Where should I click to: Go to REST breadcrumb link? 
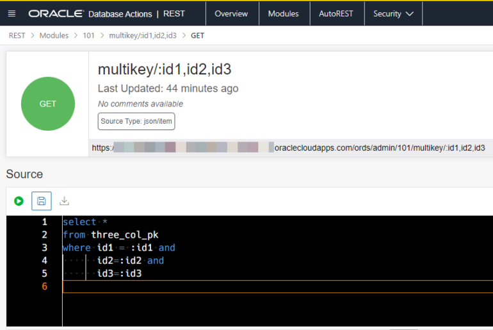click(x=17, y=36)
